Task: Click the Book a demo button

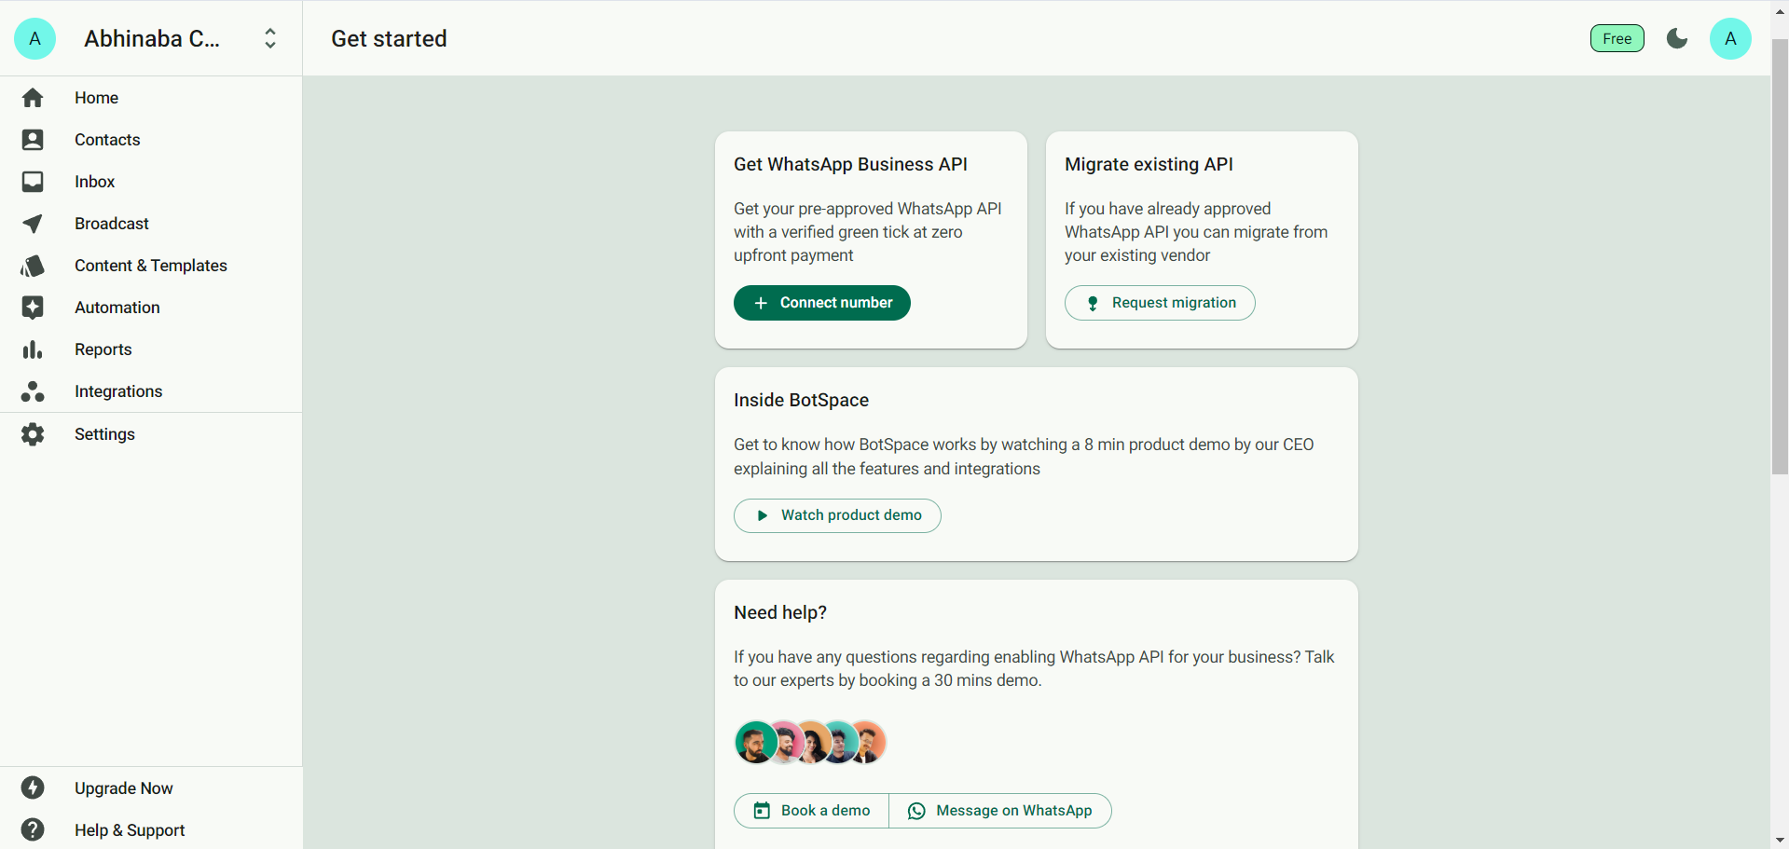Action: click(x=812, y=811)
